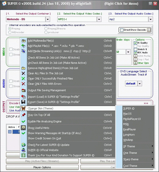The height and width of the screenshot is (172, 159).
Task: Click the Import Settings Profile icon
Action: [x=23, y=97]
